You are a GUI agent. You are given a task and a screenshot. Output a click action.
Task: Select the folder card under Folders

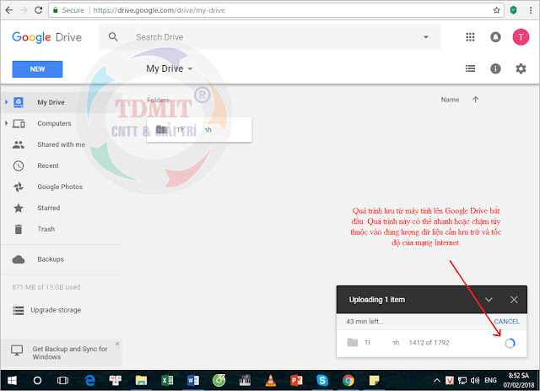coord(199,130)
